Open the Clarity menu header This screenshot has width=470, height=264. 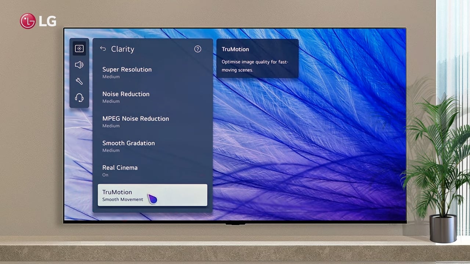[x=123, y=49]
